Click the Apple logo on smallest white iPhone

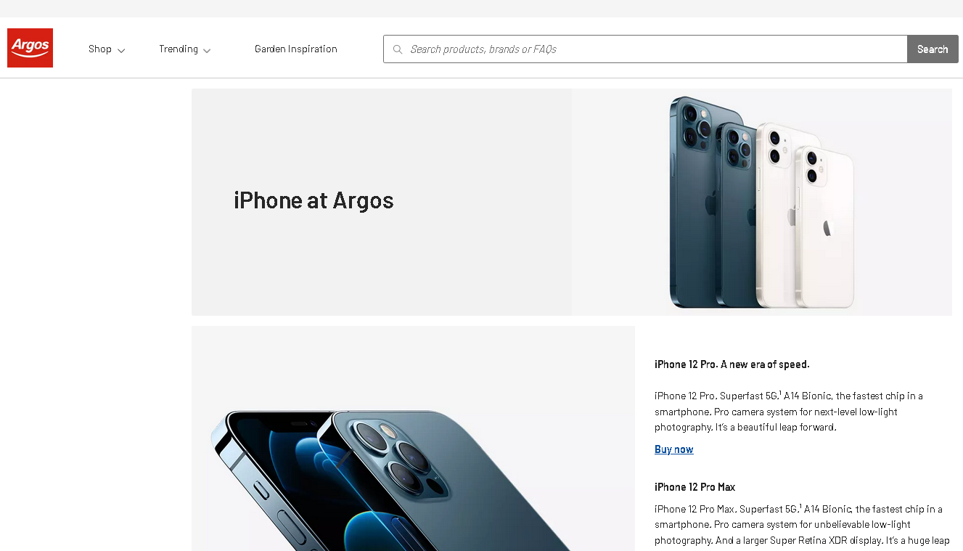coord(827,228)
